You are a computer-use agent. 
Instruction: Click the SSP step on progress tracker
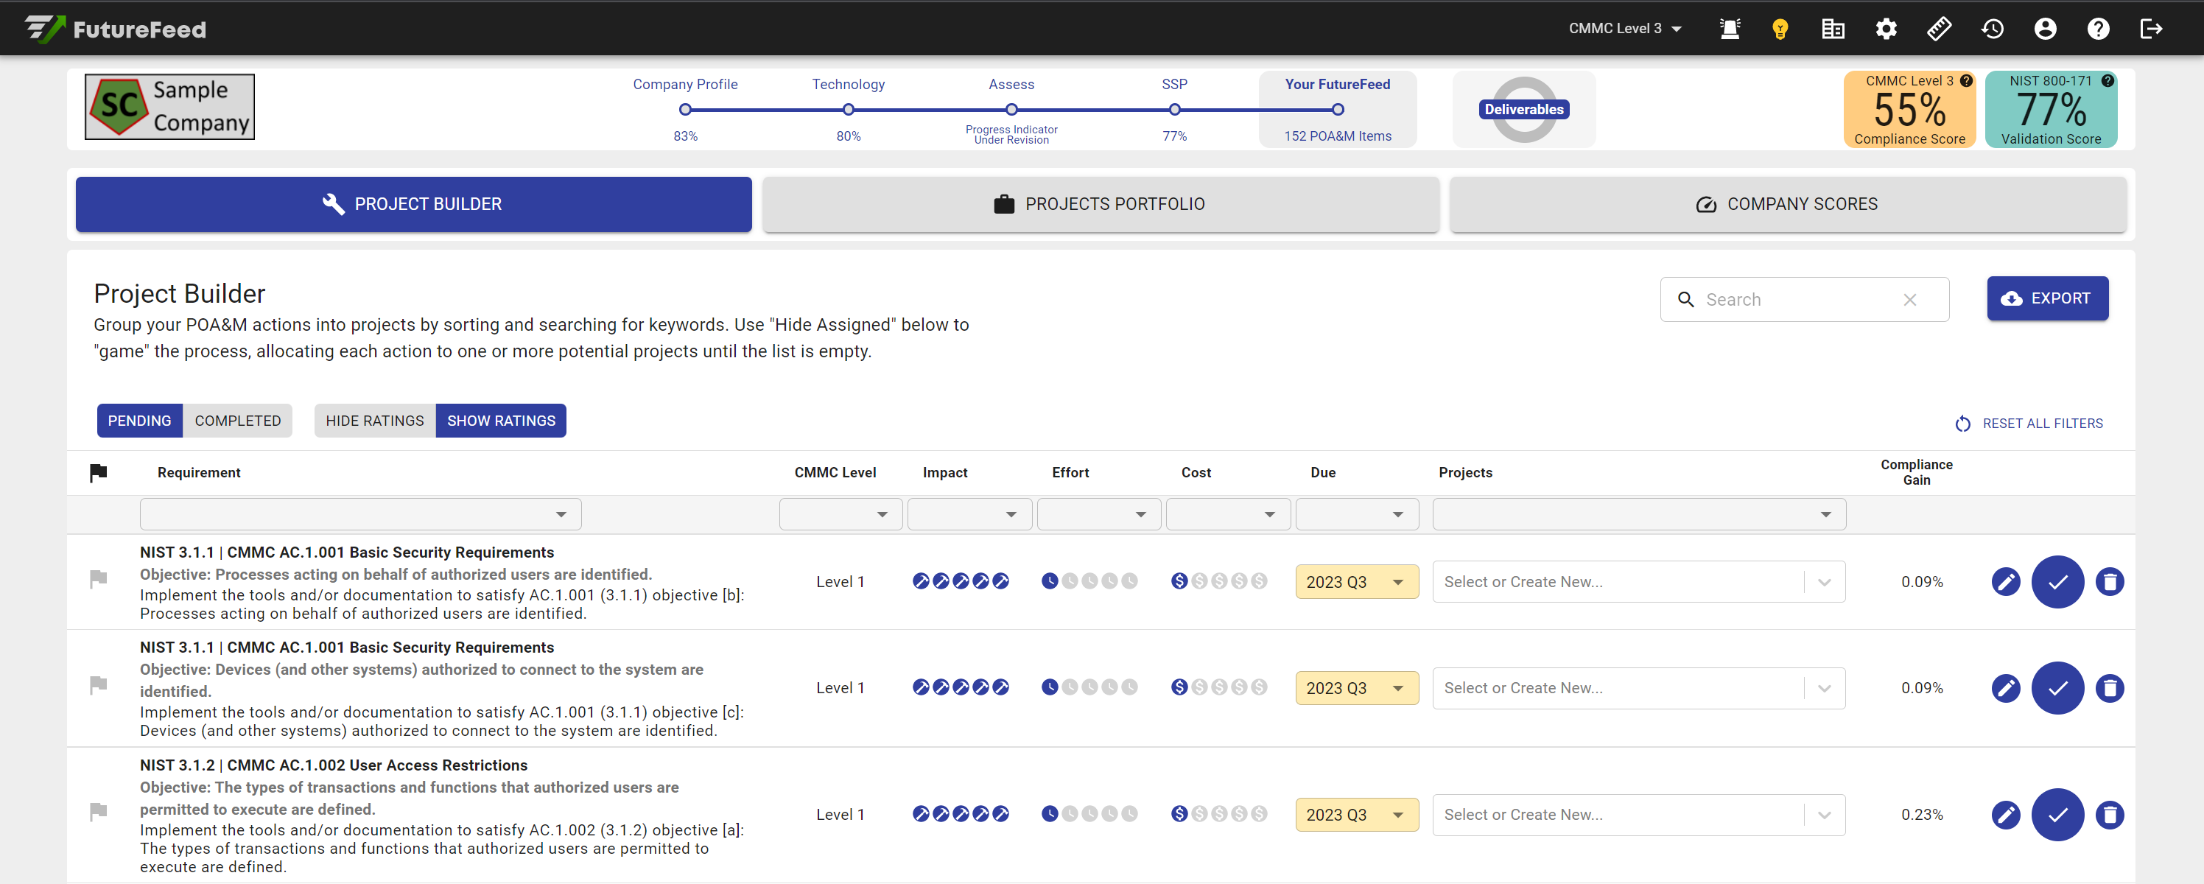click(x=1174, y=110)
